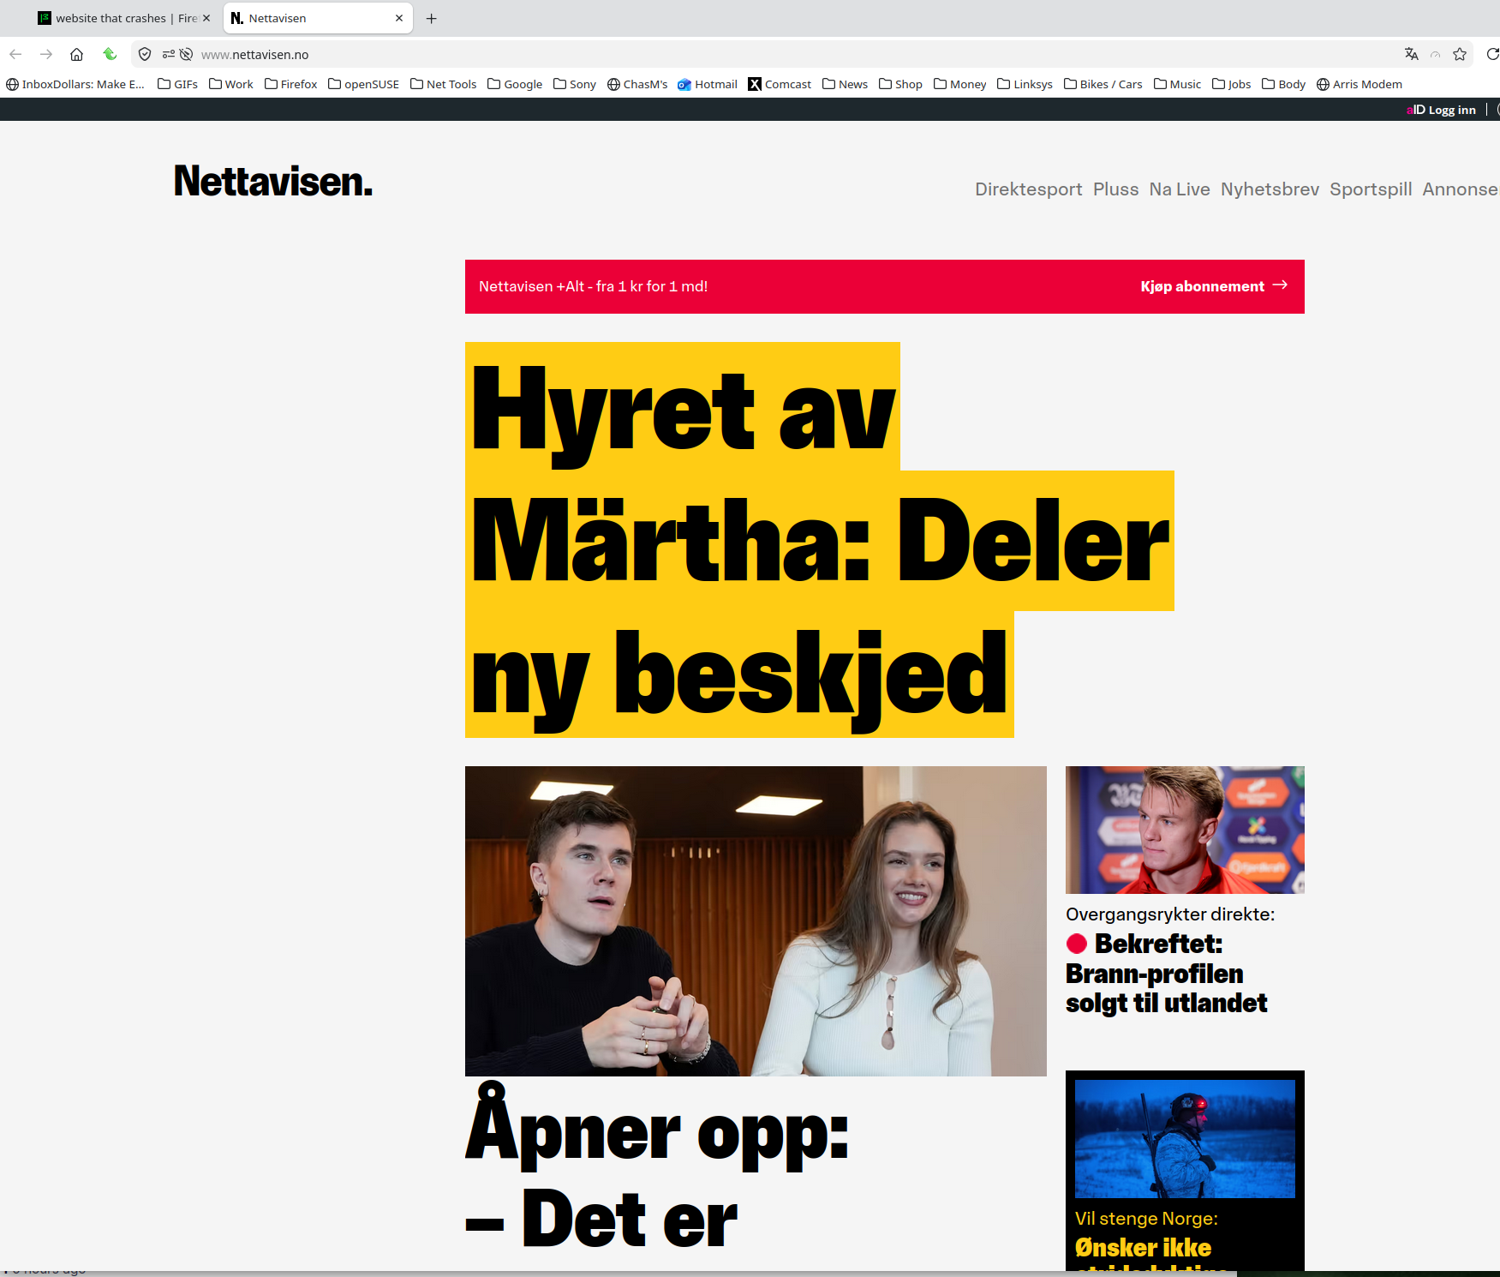The height and width of the screenshot is (1277, 1500).
Task: Open the Hotmail bookmark
Action: pos(708,84)
